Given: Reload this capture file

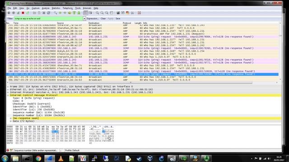Looking at the screenshot, I should 49,13.
